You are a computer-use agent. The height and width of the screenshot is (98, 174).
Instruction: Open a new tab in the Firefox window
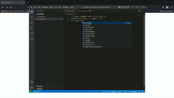(x=28, y=2)
